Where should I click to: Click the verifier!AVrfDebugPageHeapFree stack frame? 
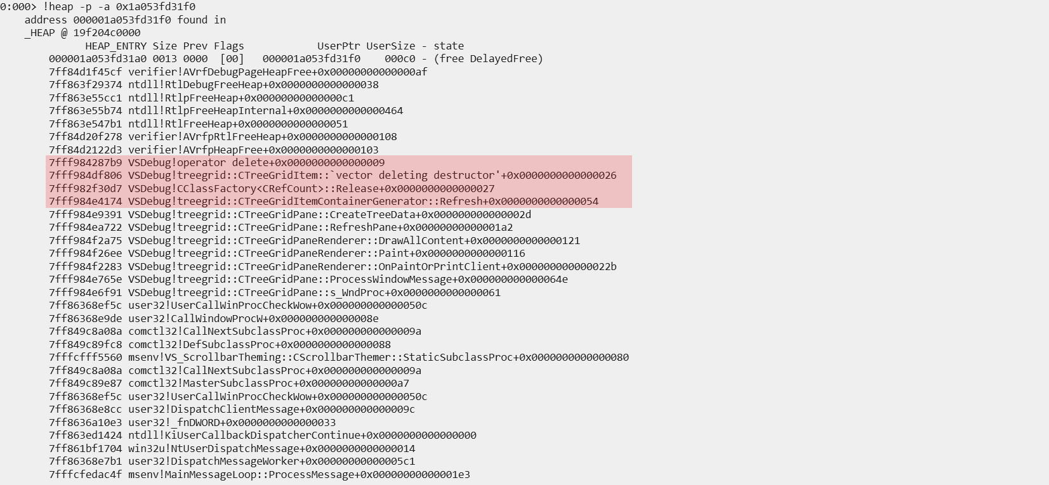coord(238,72)
